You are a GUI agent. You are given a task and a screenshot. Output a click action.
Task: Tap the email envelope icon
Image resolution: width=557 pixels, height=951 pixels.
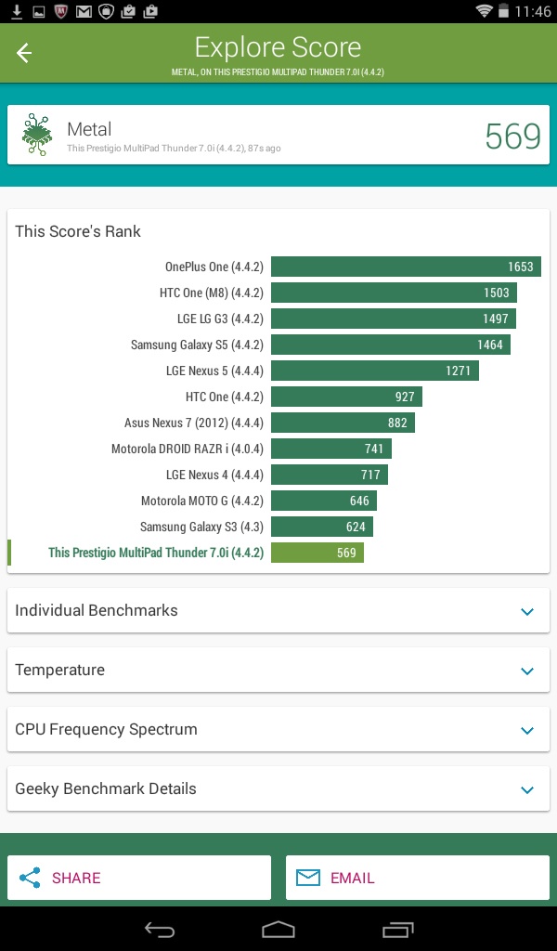click(x=308, y=878)
